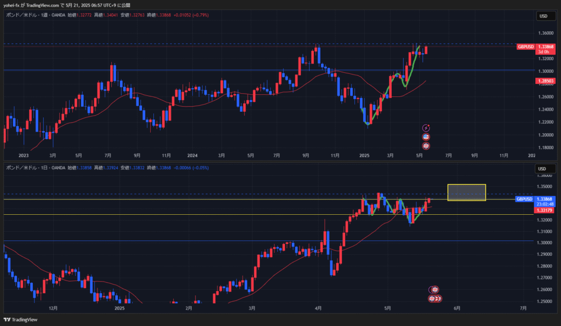Click the weekly 高値 1.34041 value
The height and width of the screenshot is (326, 561).
coord(111,15)
